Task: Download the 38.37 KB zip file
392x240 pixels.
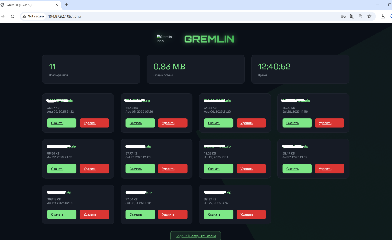Action: [219, 214]
